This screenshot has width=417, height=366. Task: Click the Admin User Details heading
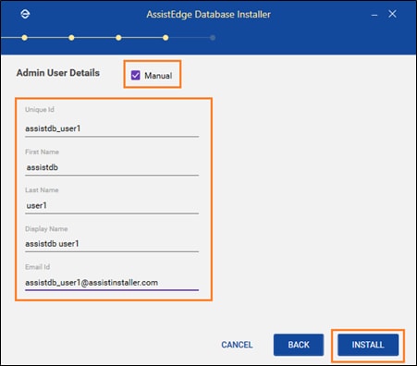[58, 73]
